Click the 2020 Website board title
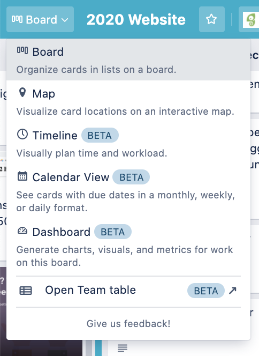Viewport: 259px width, 356px height. pyautogui.click(x=136, y=19)
